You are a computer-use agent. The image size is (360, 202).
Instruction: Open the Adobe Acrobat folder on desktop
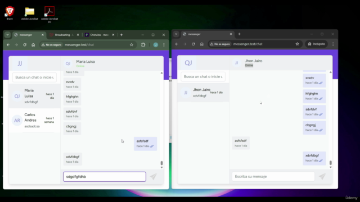(x=30, y=13)
